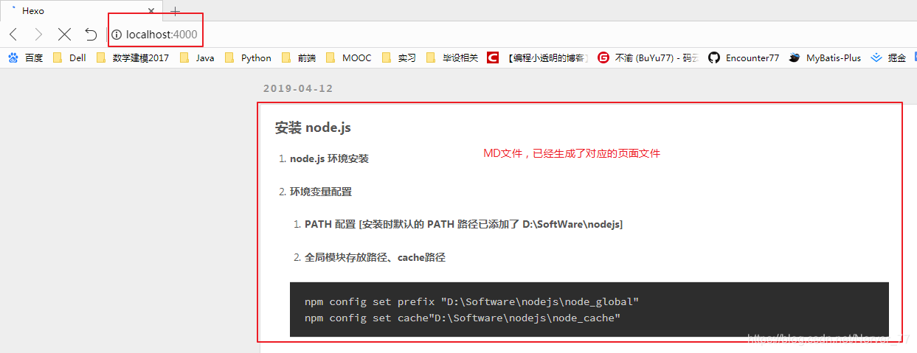The width and height of the screenshot is (917, 353).
Task: Open a new browser tab
Action: coord(175,11)
